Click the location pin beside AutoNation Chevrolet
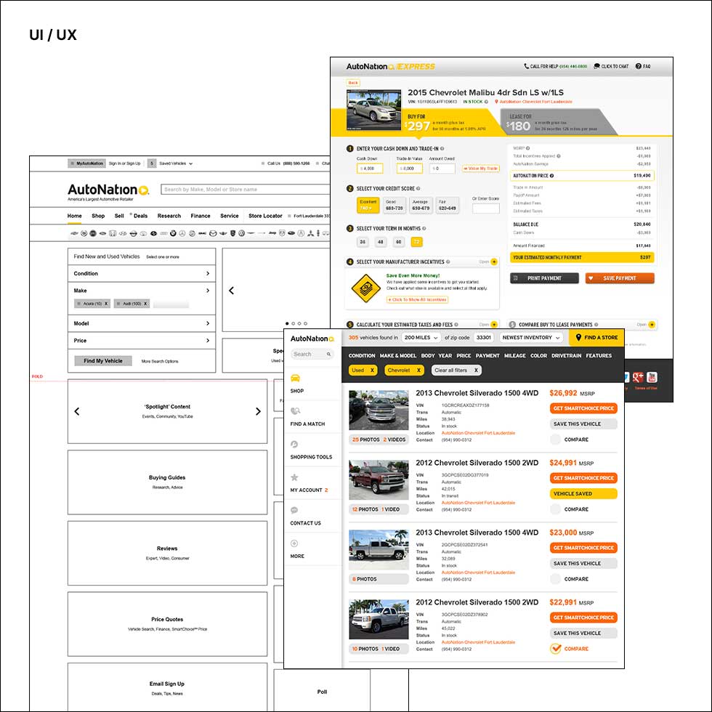 pyautogui.click(x=496, y=102)
